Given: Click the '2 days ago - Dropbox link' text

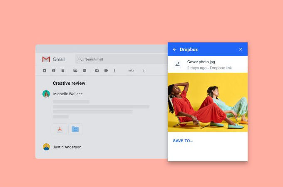Looking at the screenshot, I should [209, 68].
